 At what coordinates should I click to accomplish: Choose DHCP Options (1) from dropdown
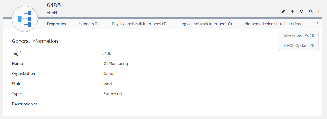click(299, 46)
